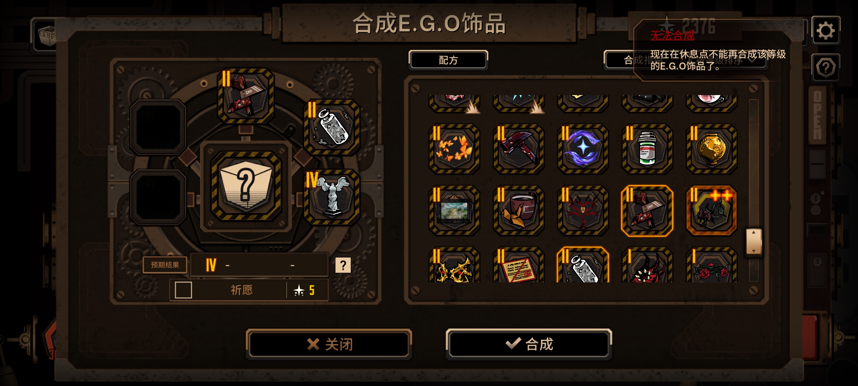This screenshot has width=858, height=386.
Task: Remove the angel statue tier IV material
Action: (x=332, y=197)
